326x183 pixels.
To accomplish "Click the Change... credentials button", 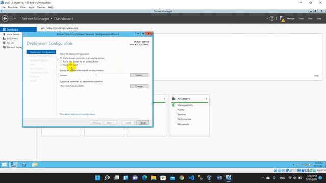I will pos(139,86).
